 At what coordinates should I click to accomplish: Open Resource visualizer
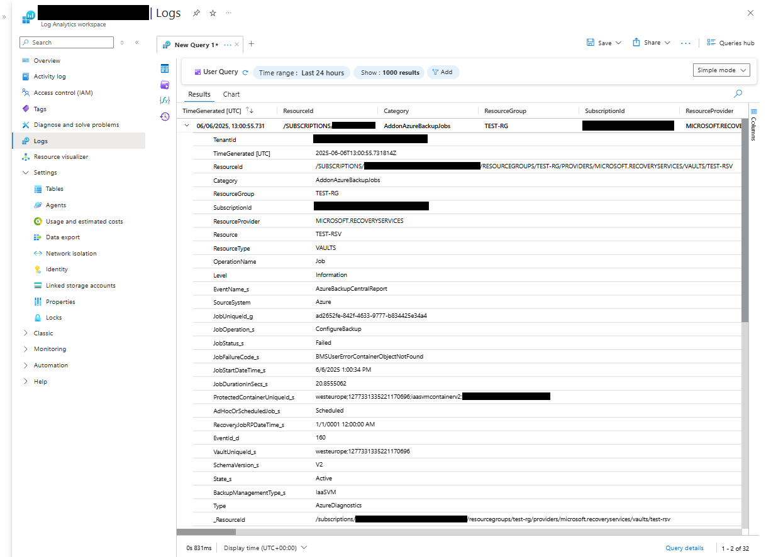[x=61, y=157]
